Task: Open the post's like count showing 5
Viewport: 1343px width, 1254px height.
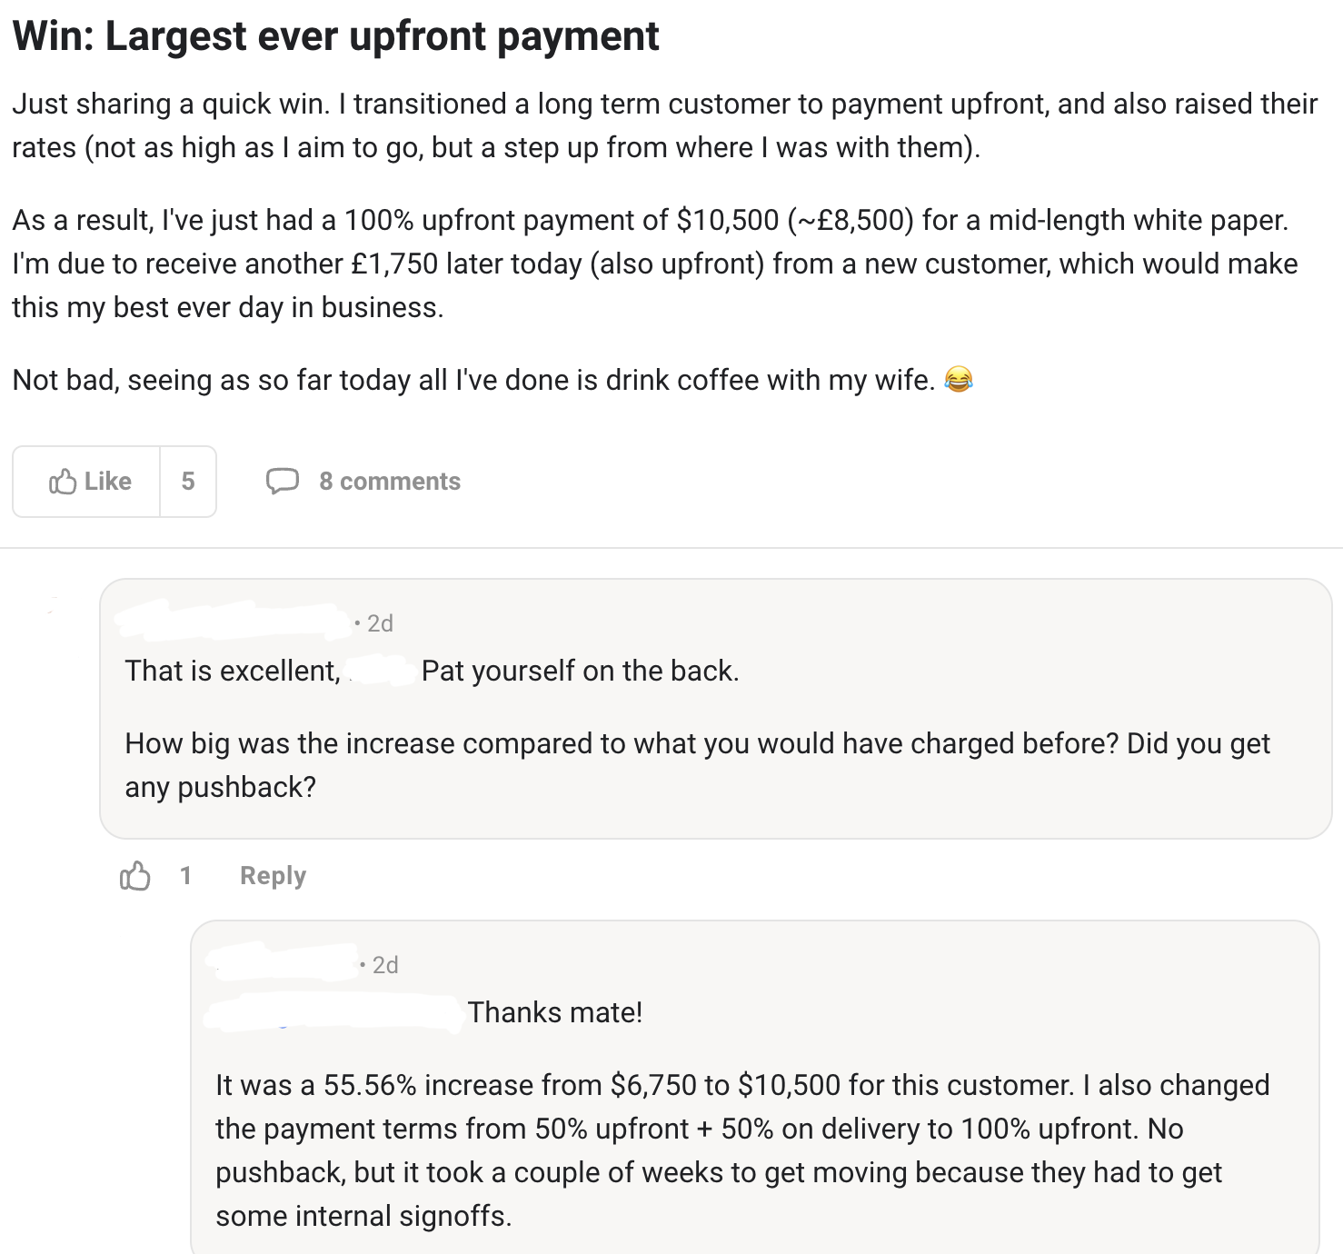Action: point(188,482)
